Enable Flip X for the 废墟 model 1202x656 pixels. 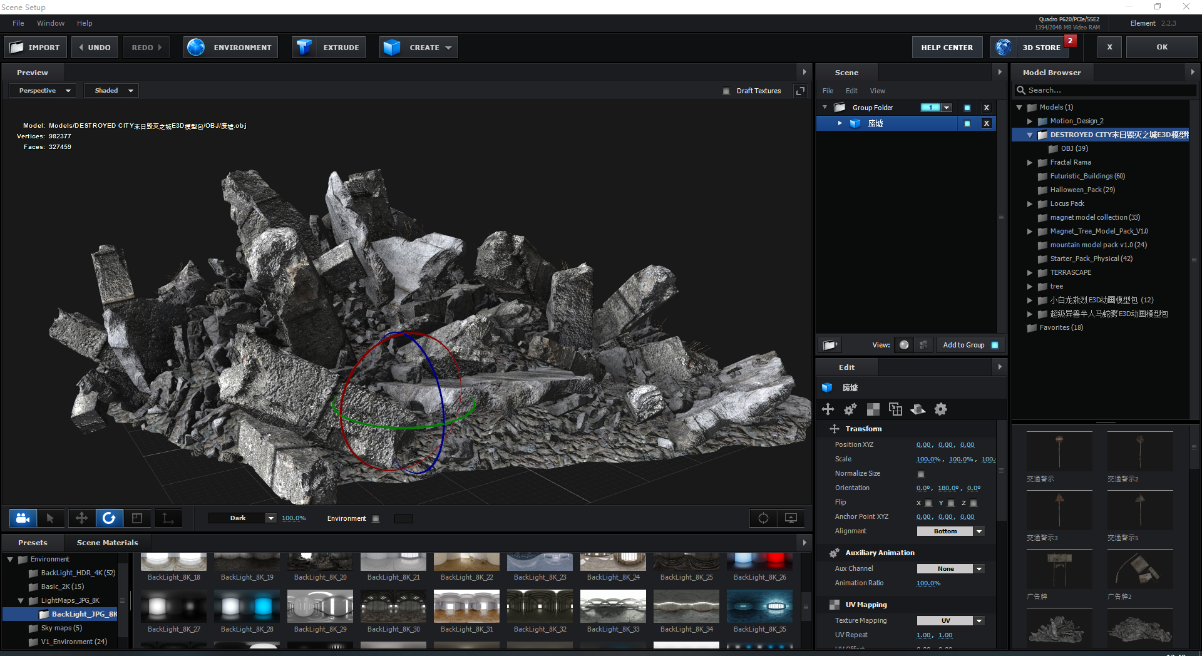coord(928,503)
